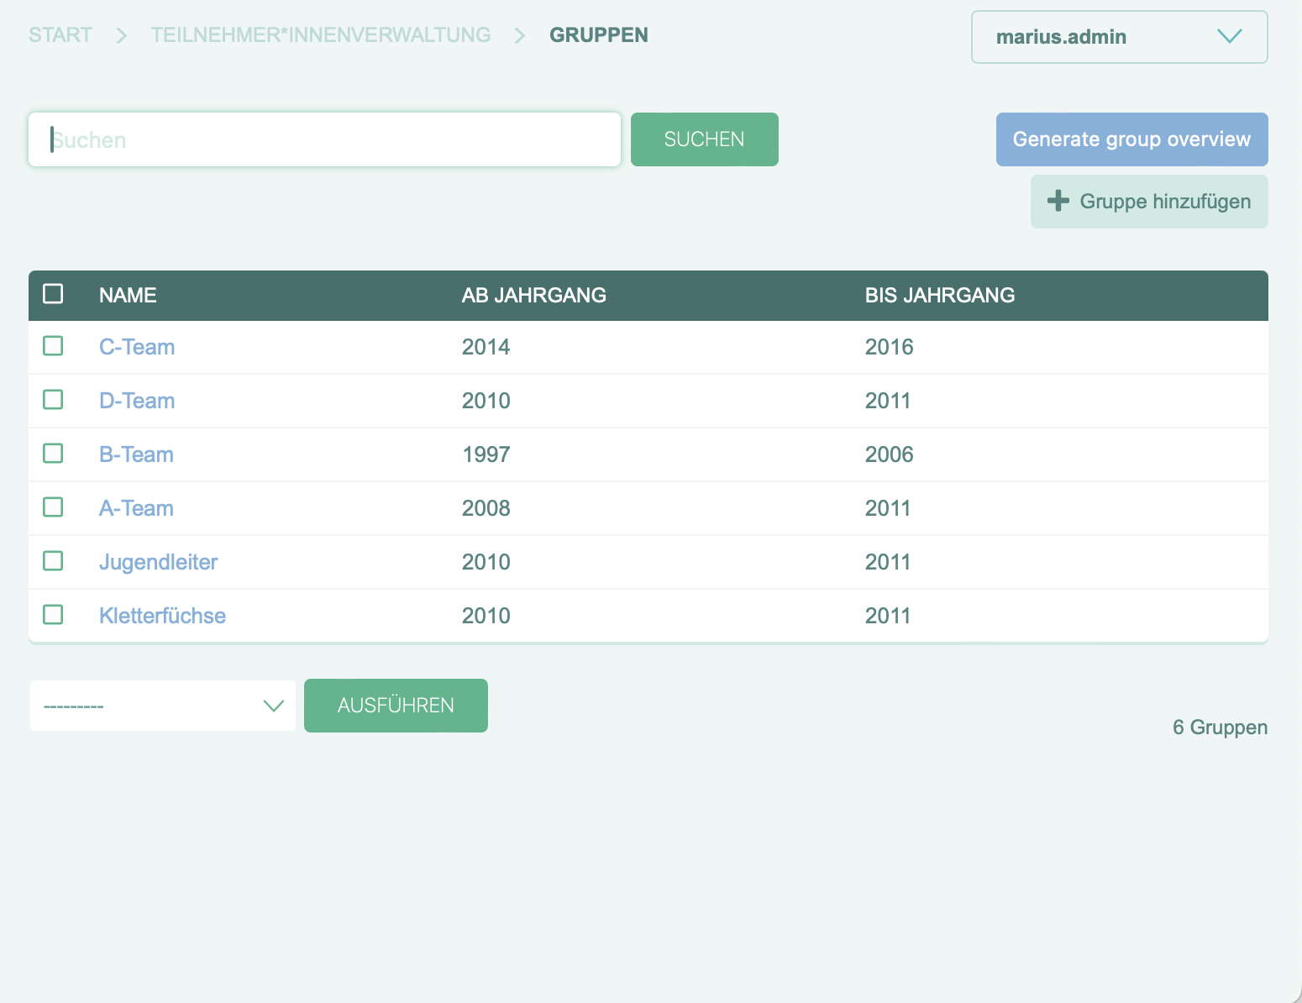Mark the Jugendleiter row checkbox
Viewport: 1302px width, 1003px height.
coord(53,561)
